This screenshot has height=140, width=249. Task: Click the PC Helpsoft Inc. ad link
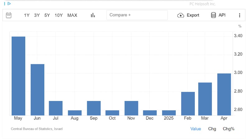[x=202, y=4]
